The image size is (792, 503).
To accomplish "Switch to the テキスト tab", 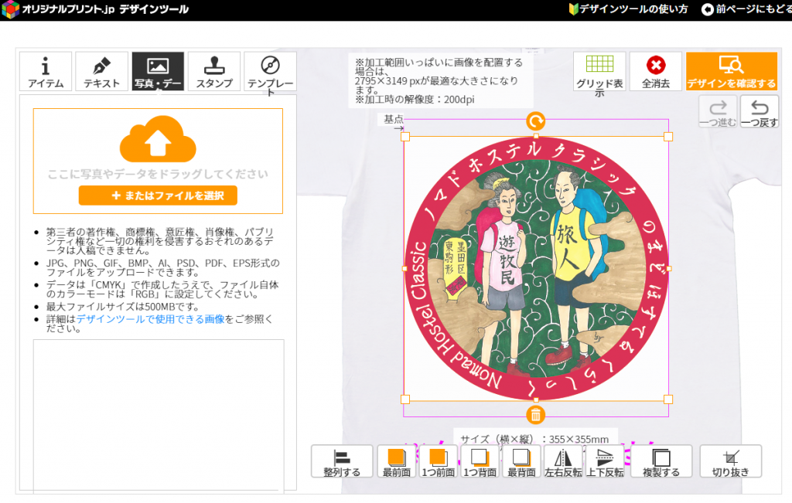I will 101,71.
